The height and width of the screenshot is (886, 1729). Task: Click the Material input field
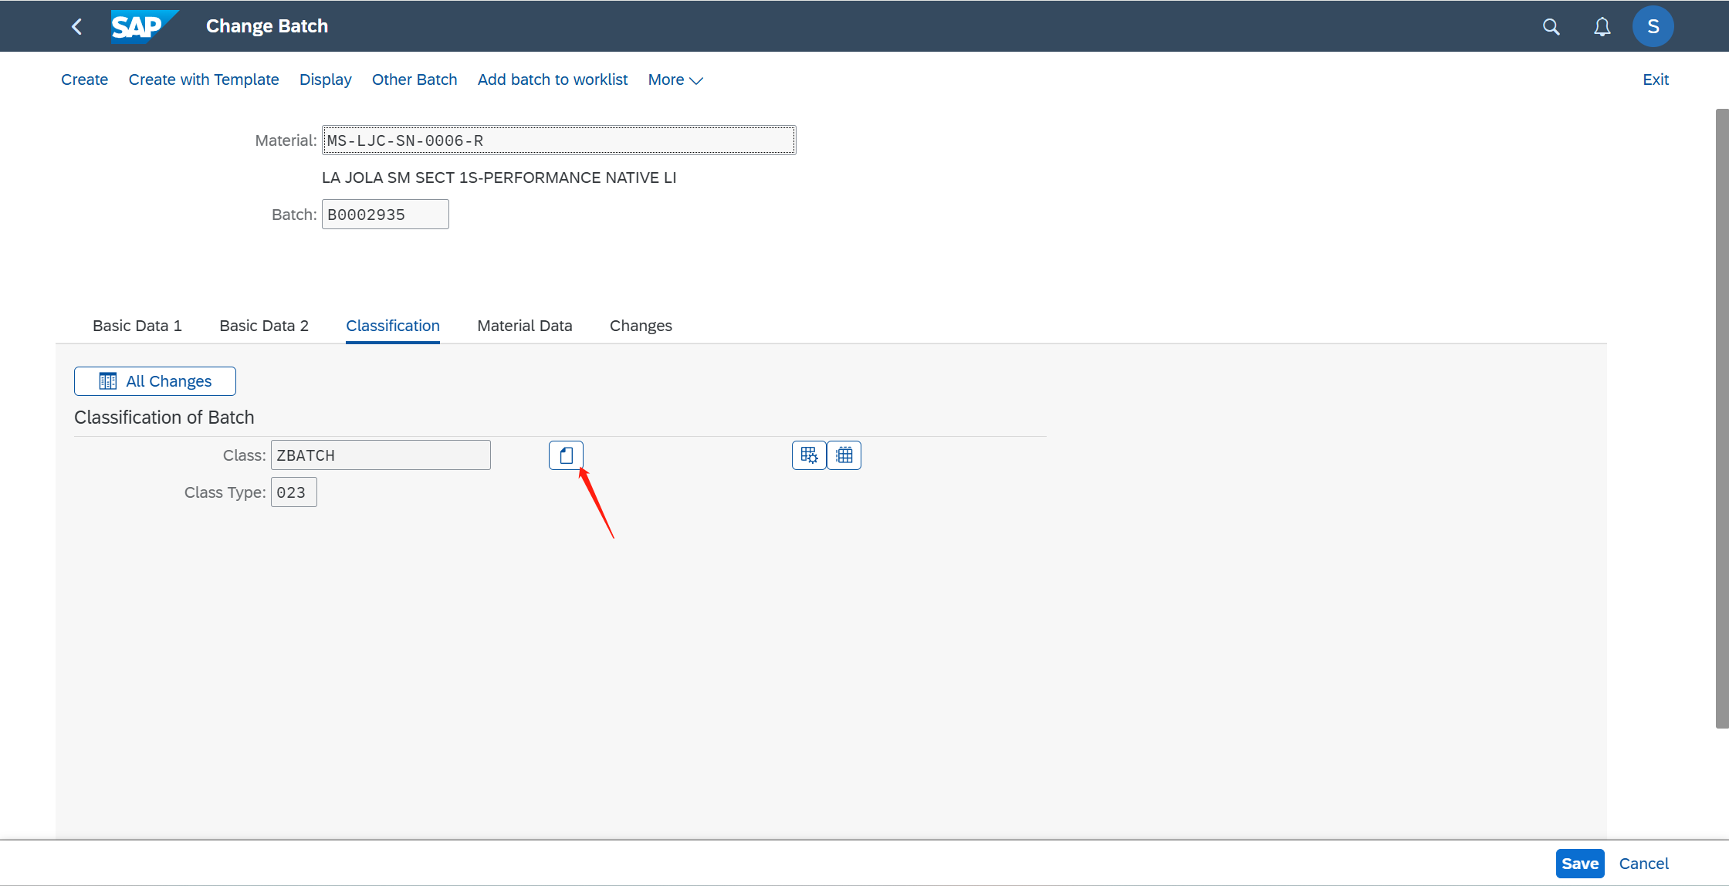click(x=559, y=140)
